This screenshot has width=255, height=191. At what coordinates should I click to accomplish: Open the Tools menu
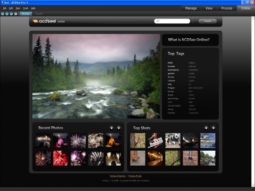(x=25, y=8)
